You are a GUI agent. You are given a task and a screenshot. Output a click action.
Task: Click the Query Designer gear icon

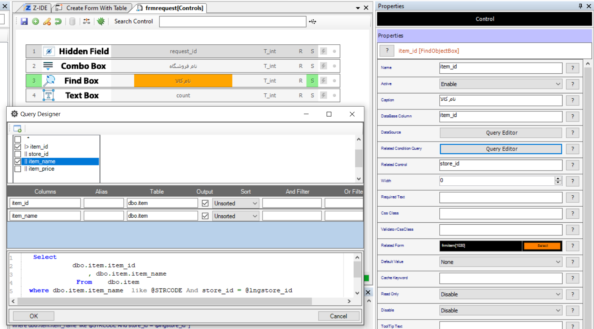point(15,114)
